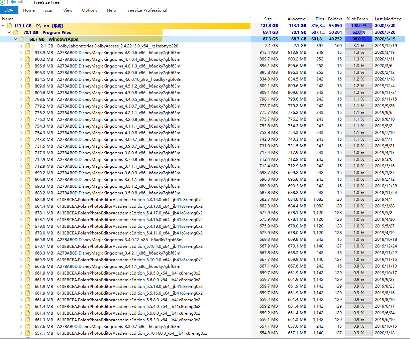Collapse the WindowsApps node
The image size is (410, 339).
click(15, 39)
